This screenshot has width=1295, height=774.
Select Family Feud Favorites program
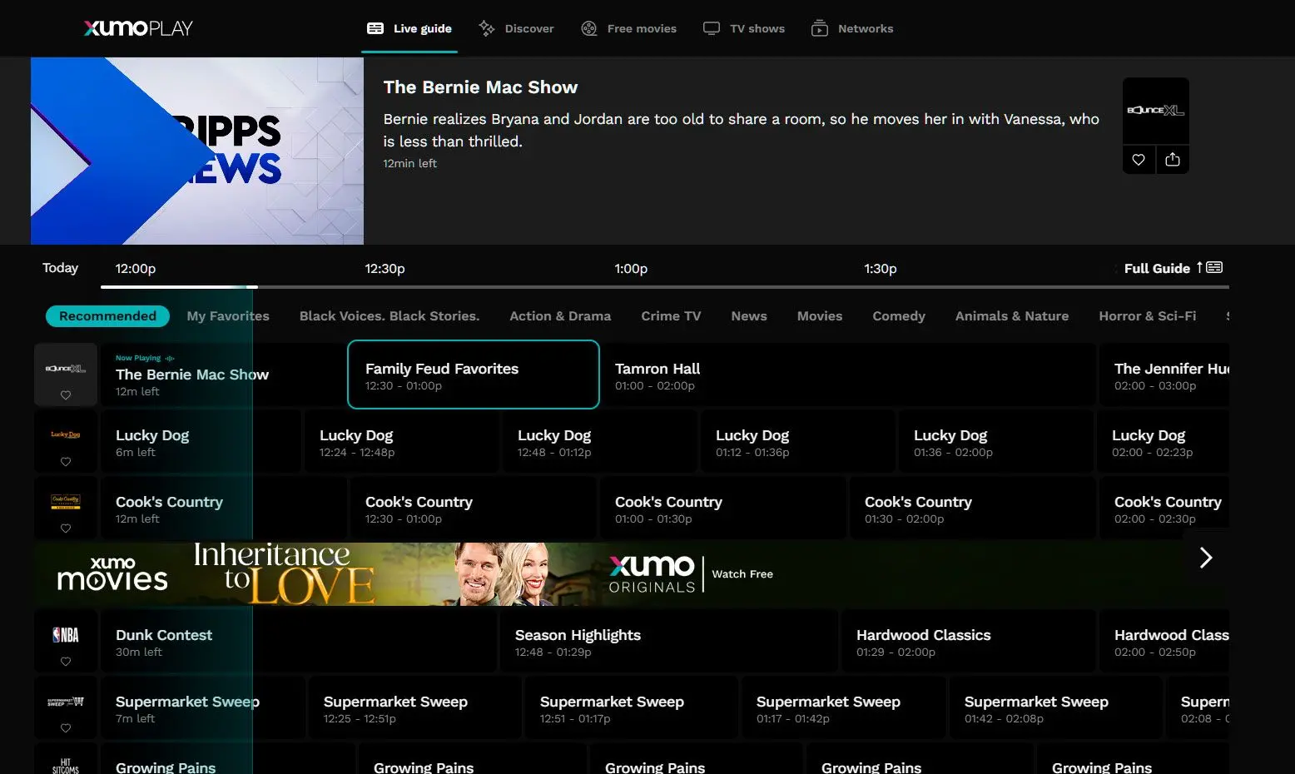click(473, 375)
